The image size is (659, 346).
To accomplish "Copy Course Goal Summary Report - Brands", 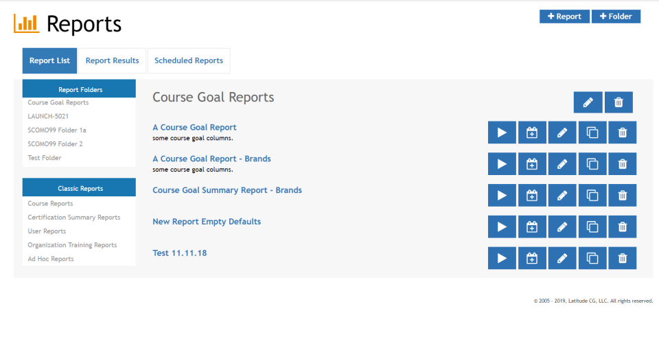I will [592, 196].
